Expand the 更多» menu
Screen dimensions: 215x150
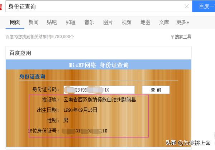pyautogui.click(x=183, y=22)
